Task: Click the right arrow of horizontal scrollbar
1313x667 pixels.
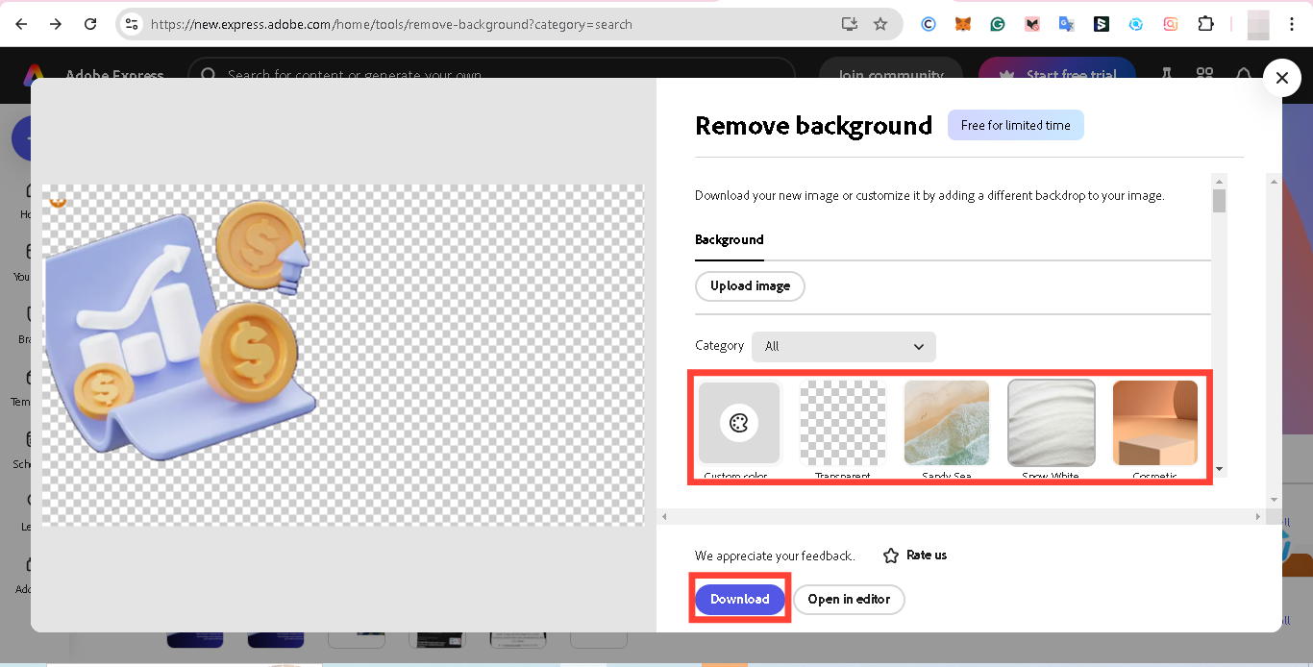Action: [1258, 517]
